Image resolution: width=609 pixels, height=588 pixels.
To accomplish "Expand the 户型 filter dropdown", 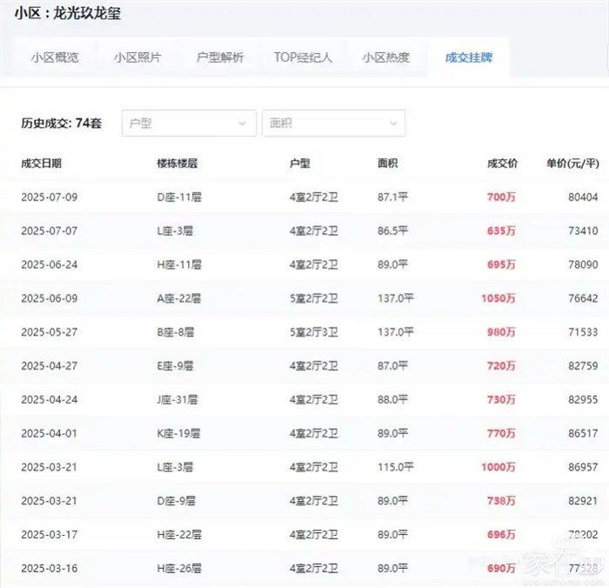I will (x=189, y=124).
